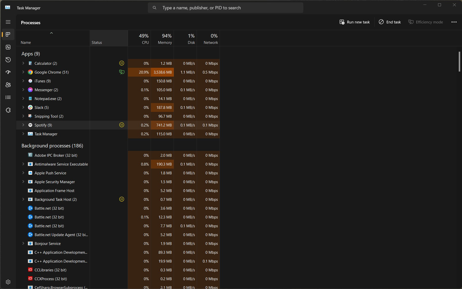Click the three-dot more options button
Image resolution: width=462 pixels, height=289 pixels.
coord(454,22)
